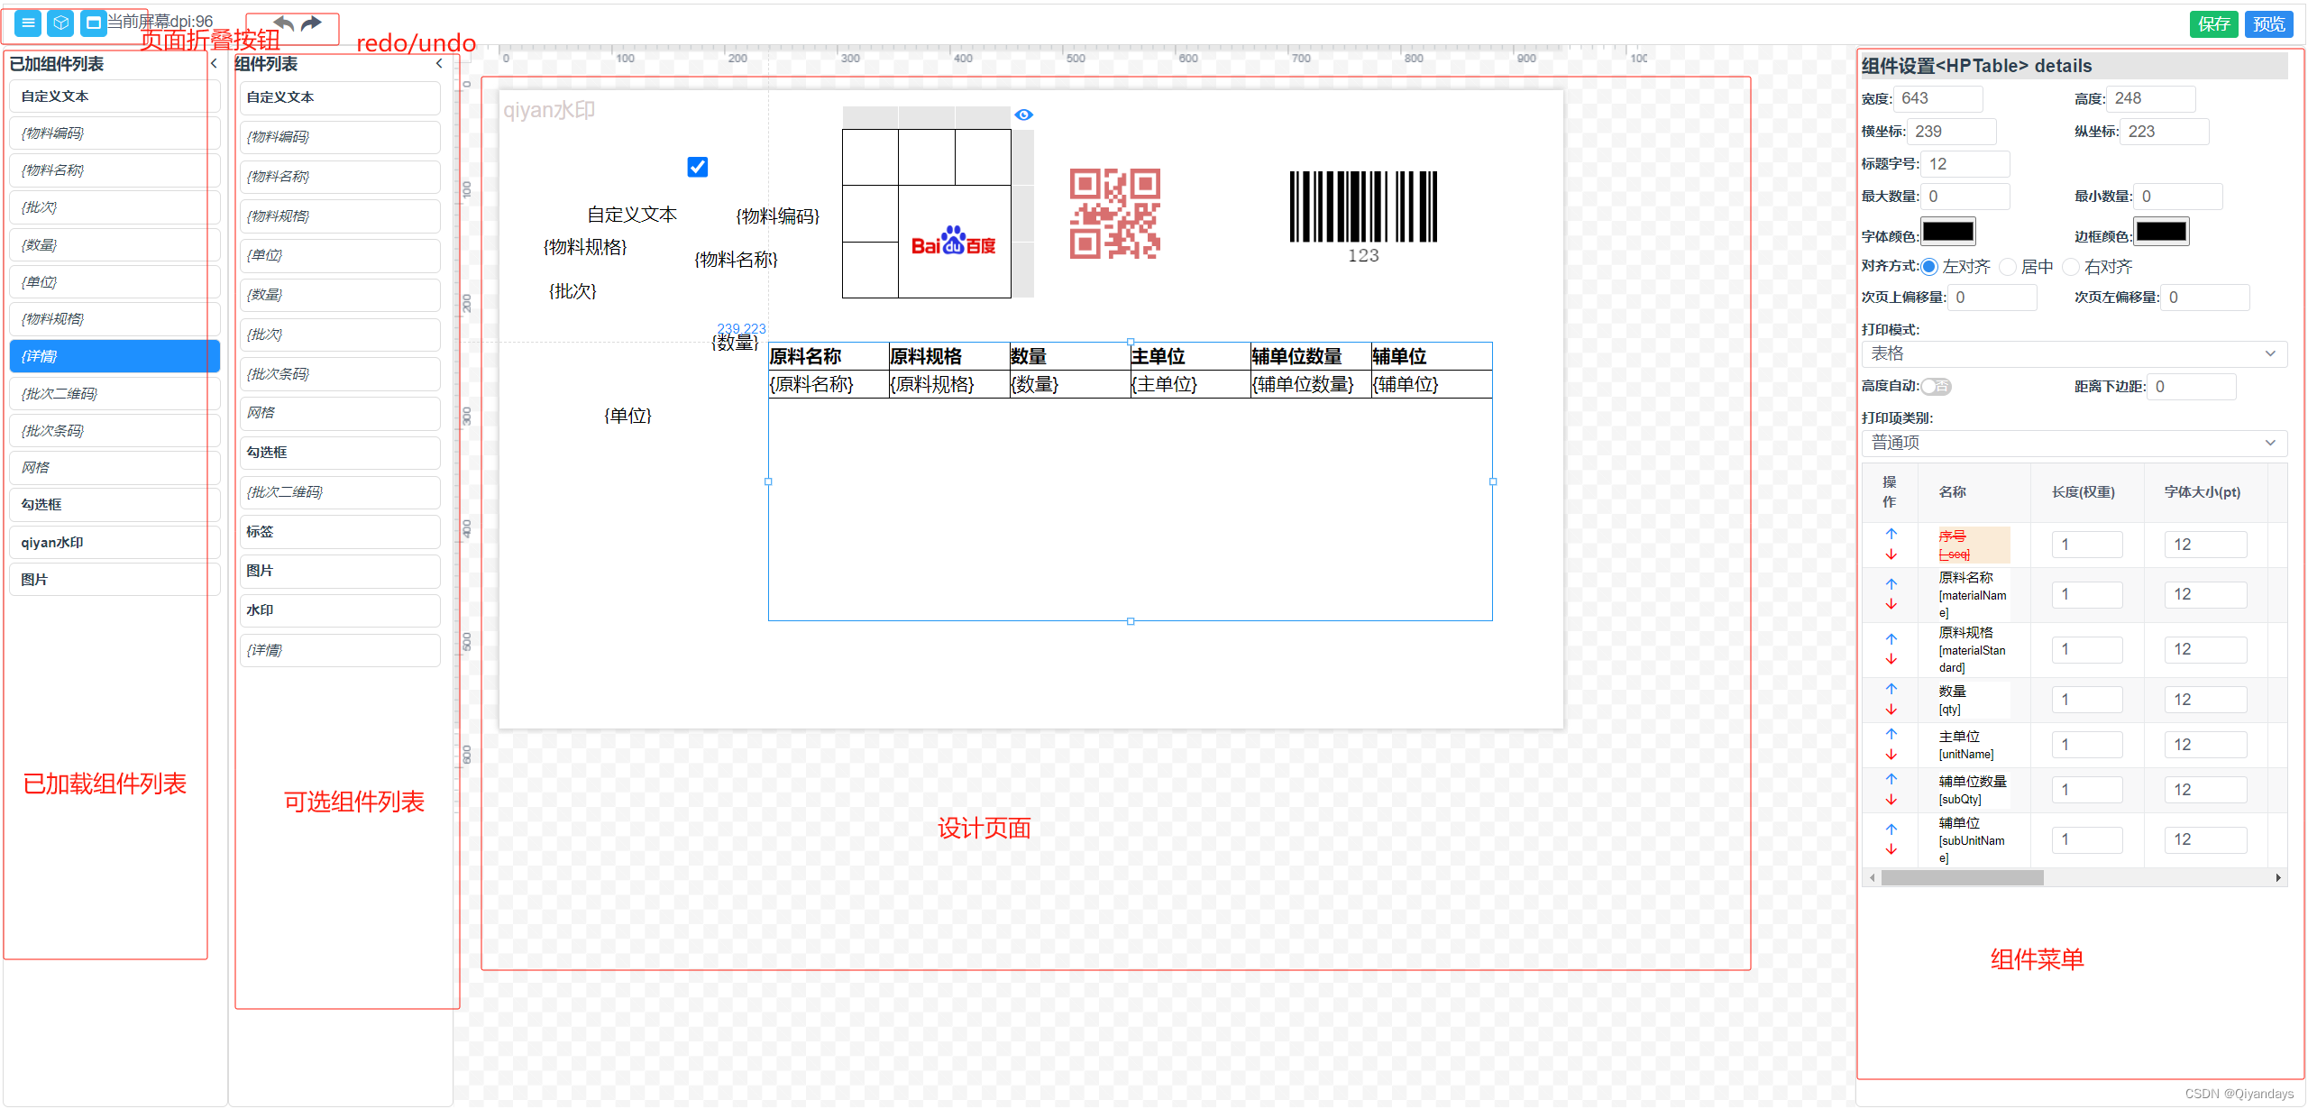
Task: Click the 次页上偏移量 input field
Action: point(1992,298)
